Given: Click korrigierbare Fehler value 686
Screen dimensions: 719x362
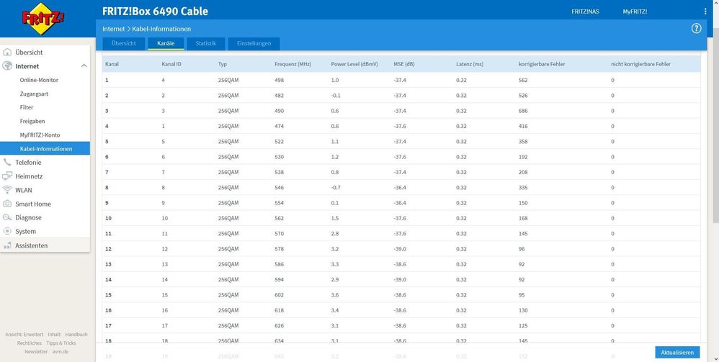Looking at the screenshot, I should coord(523,111).
